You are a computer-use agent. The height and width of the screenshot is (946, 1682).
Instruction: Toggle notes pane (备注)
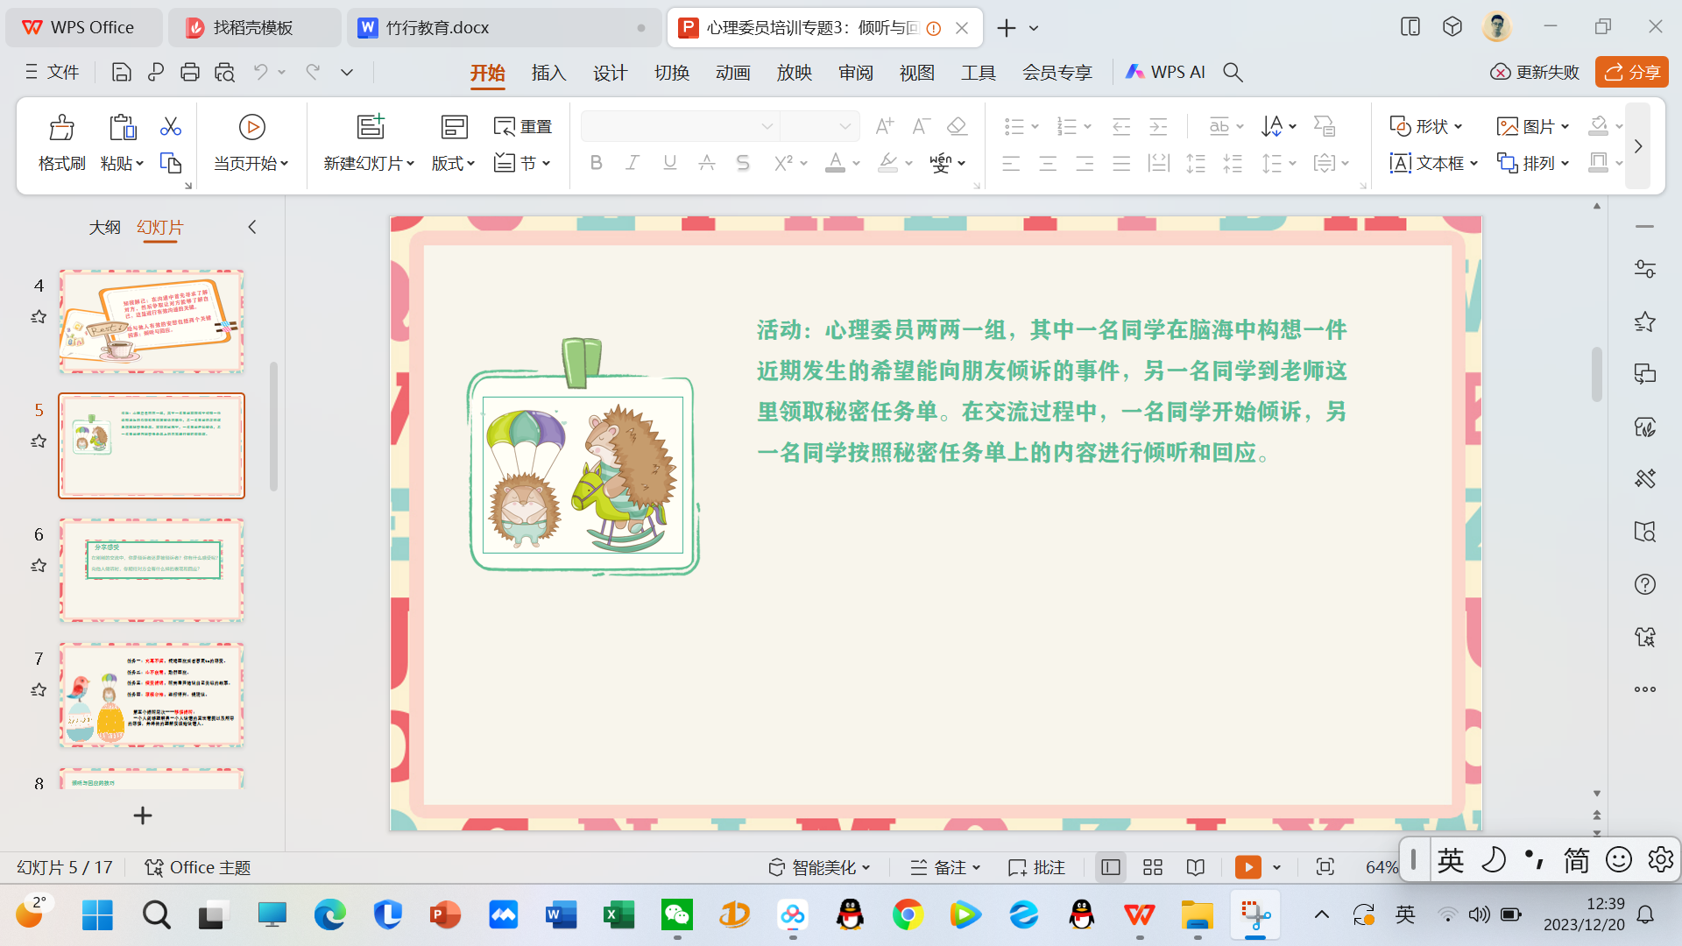945,867
